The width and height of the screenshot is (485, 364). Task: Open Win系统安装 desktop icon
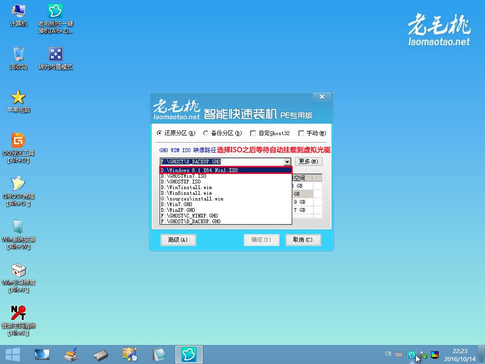tap(18, 227)
